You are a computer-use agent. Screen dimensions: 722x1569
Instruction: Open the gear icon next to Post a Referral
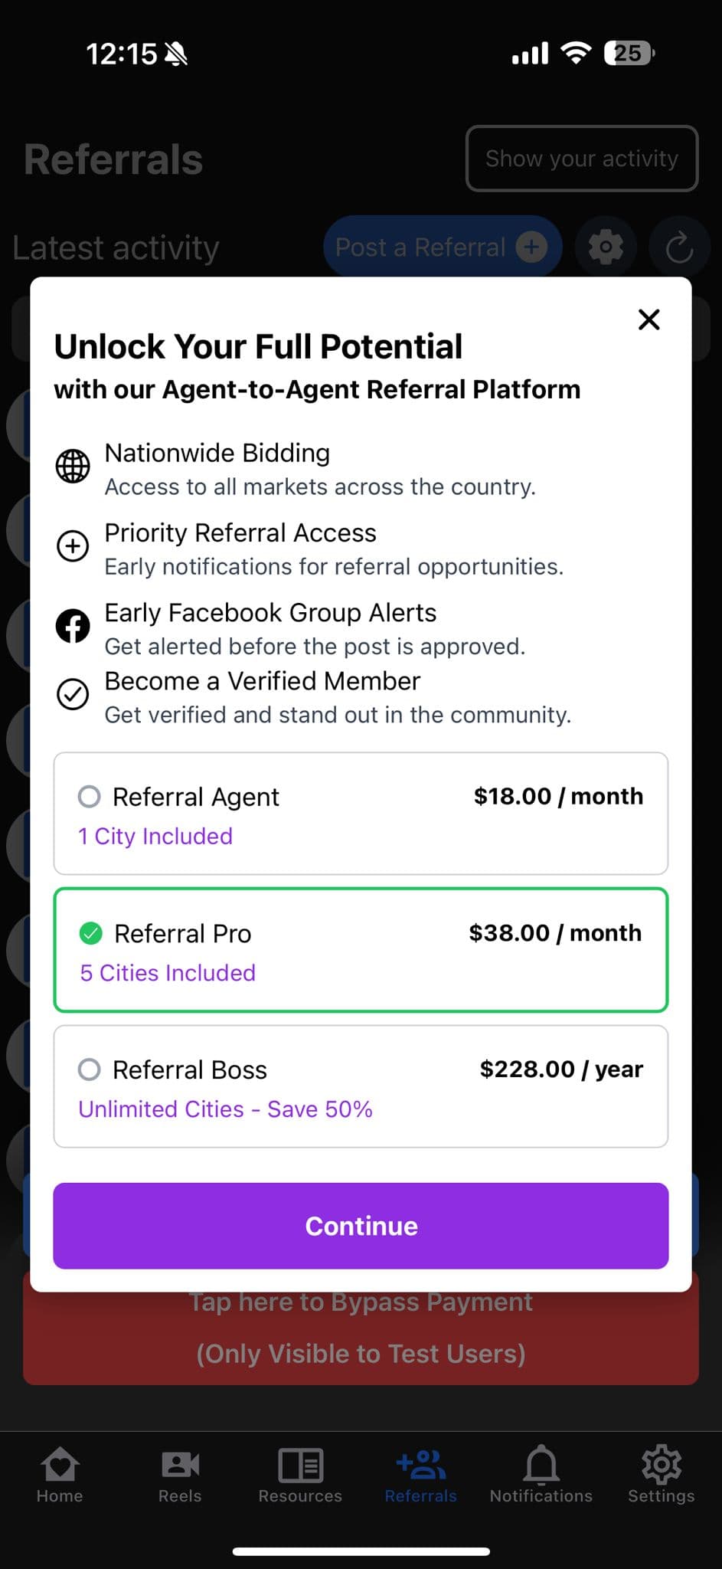click(606, 247)
